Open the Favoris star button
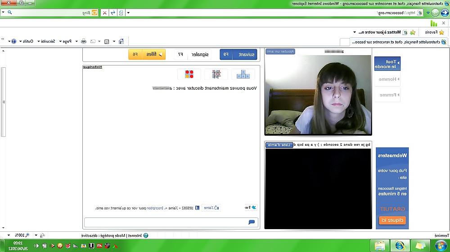 click(435, 32)
